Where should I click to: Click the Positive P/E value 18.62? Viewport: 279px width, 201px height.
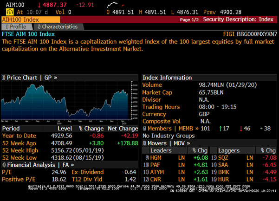coord(59,179)
